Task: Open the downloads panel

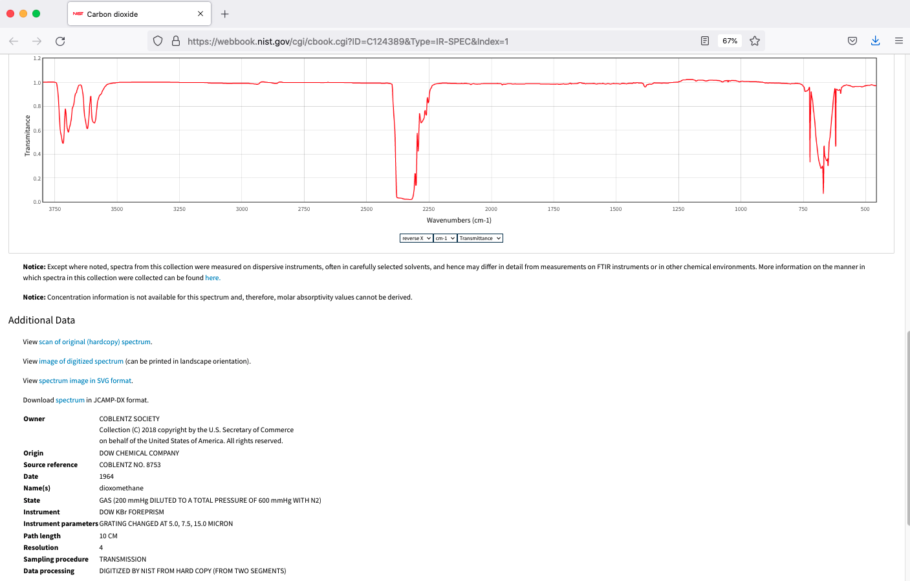Action: [875, 41]
